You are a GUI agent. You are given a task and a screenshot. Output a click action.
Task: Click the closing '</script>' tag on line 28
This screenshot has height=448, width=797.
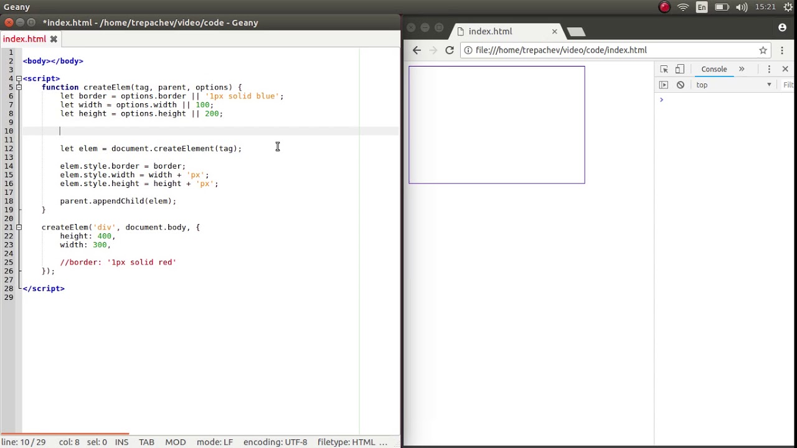tap(44, 288)
